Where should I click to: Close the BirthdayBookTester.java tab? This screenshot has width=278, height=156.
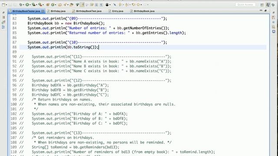pyautogui.click(x=43, y=11)
